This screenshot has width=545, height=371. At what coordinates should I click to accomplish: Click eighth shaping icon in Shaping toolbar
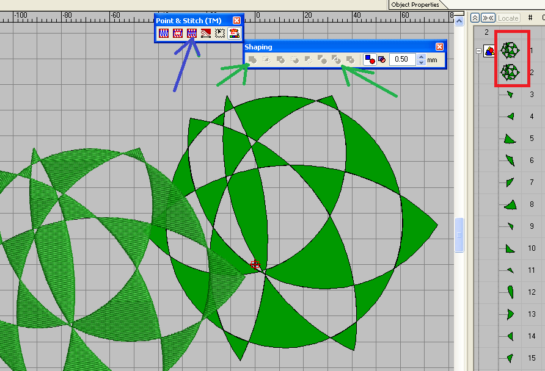(350, 60)
